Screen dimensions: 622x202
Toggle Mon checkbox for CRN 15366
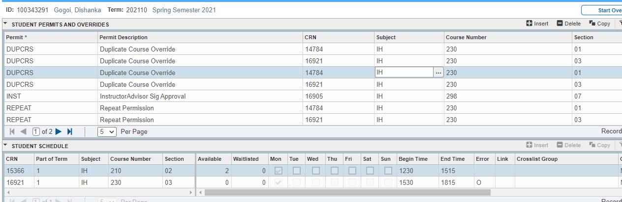[278, 171]
